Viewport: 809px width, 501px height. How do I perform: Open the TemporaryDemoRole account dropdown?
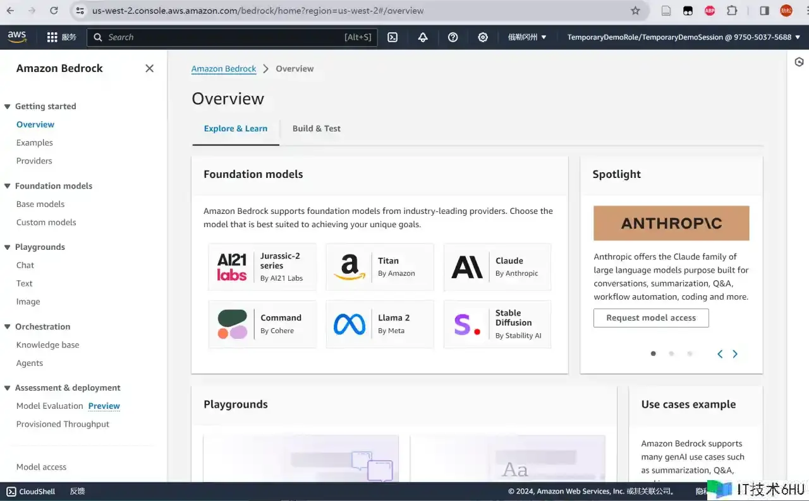[684, 37]
